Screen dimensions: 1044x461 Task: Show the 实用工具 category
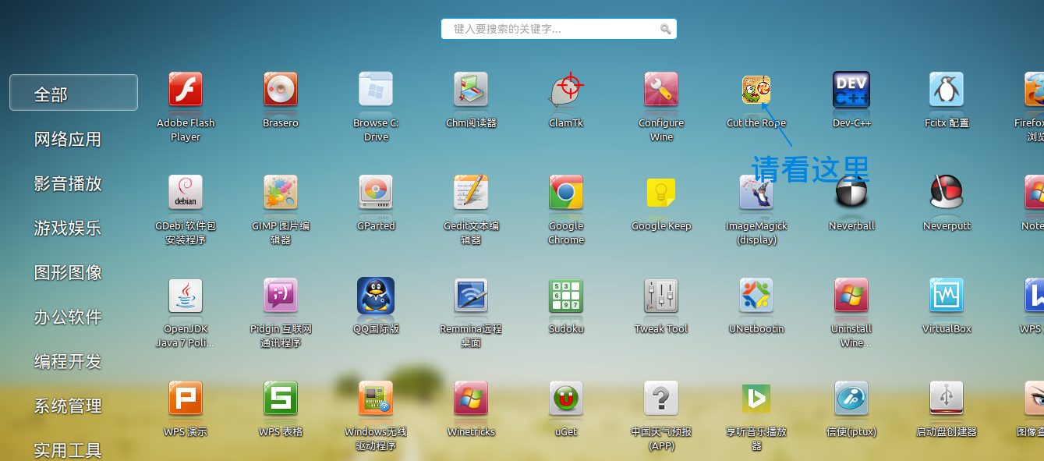click(68, 450)
